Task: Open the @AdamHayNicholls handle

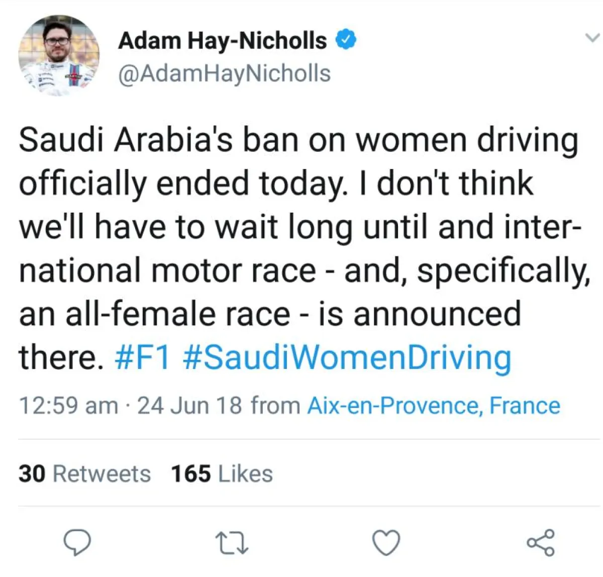Action: 224,73
